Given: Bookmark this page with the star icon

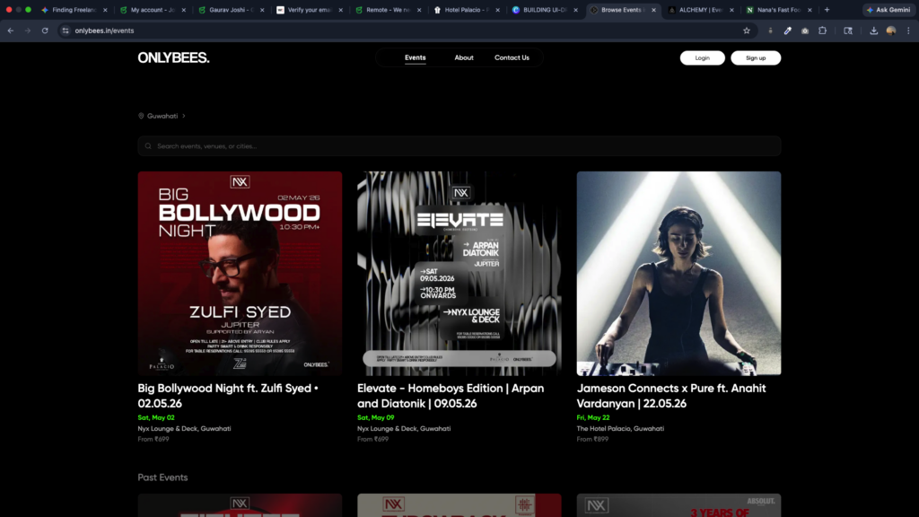Looking at the screenshot, I should click(746, 31).
